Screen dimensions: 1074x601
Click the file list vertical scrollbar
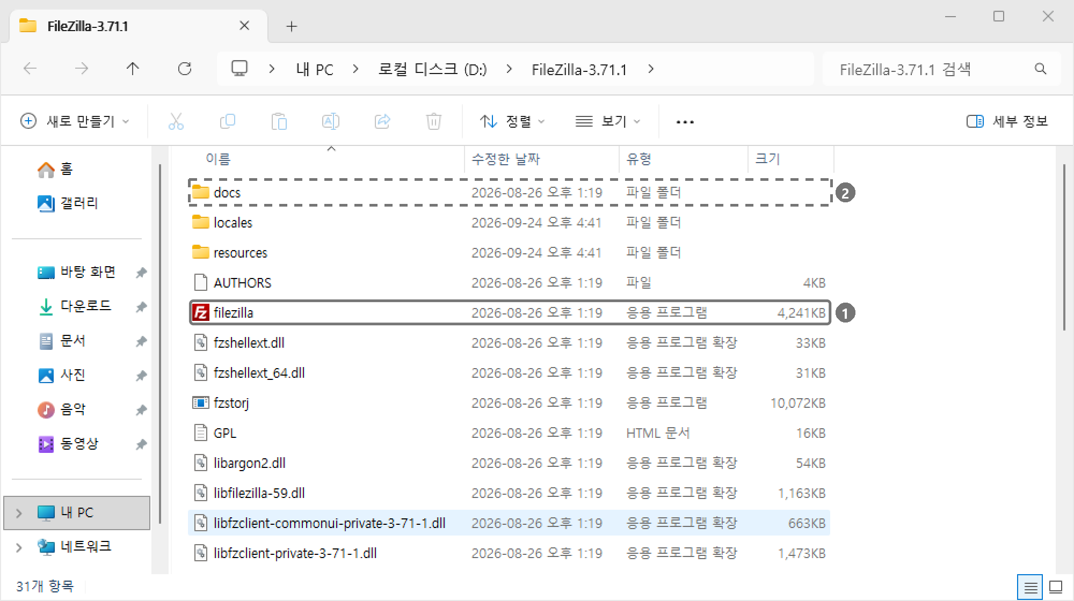click(x=1064, y=247)
